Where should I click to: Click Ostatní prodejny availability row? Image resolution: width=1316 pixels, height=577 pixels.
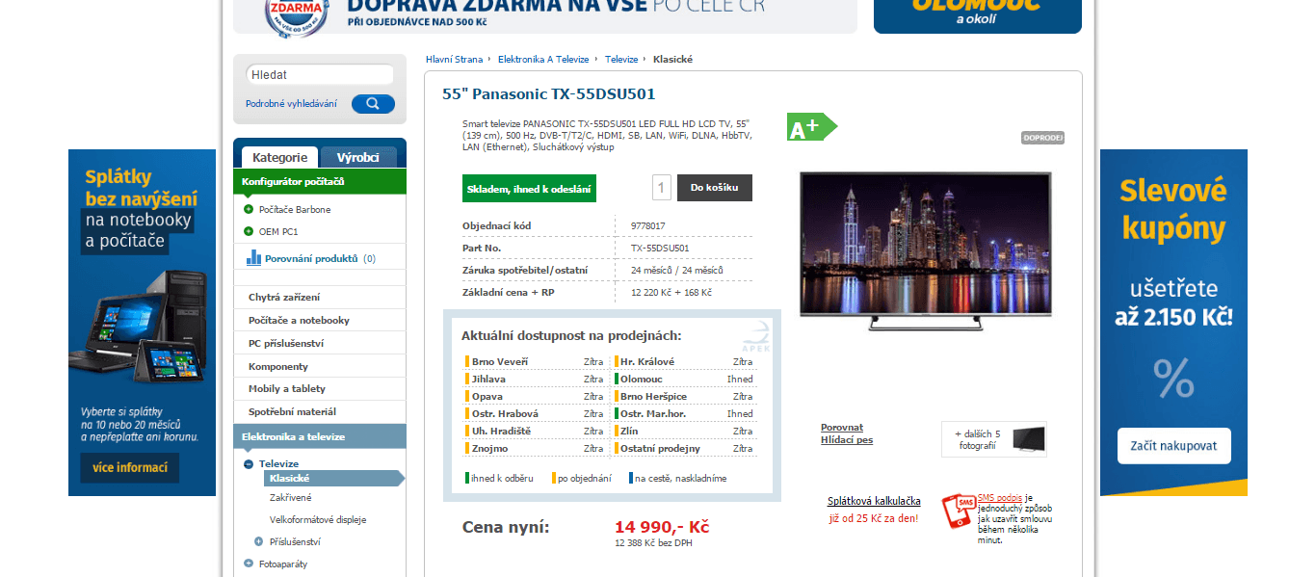coord(684,449)
